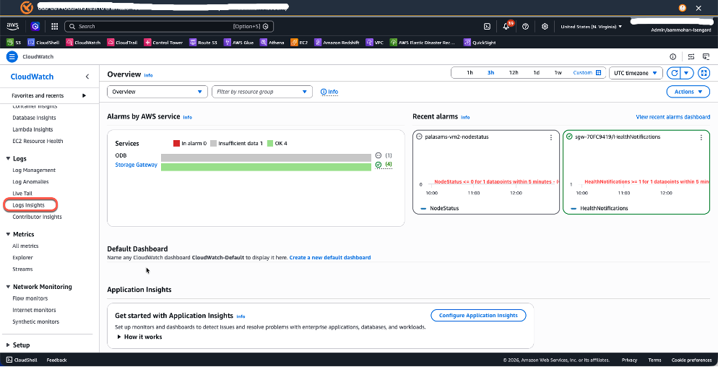Open Live Tail in the sidebar

pos(22,194)
